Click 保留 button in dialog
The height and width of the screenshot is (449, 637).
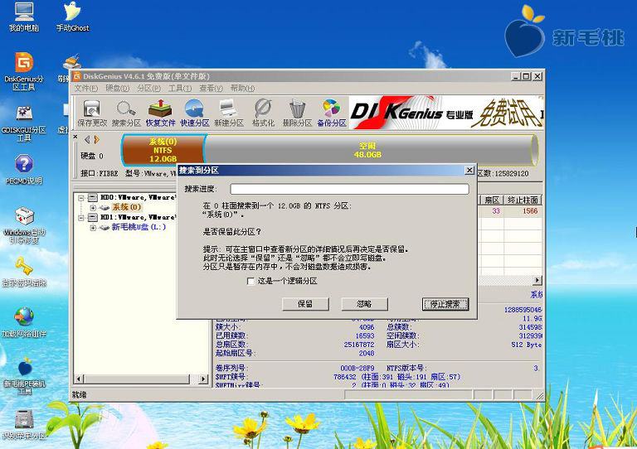(305, 304)
